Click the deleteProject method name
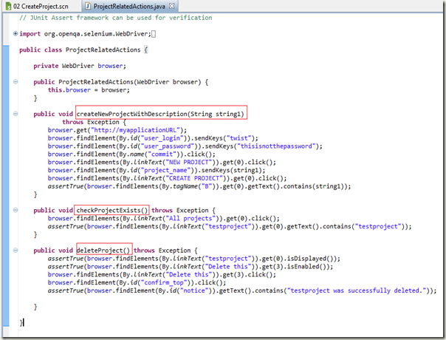The width and height of the screenshot is (446, 340). click(104, 251)
